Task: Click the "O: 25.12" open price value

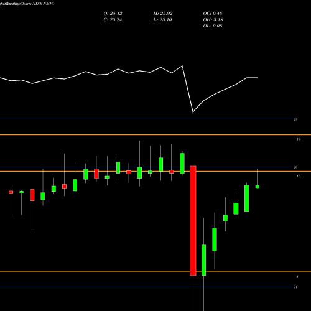Action: pos(113,14)
